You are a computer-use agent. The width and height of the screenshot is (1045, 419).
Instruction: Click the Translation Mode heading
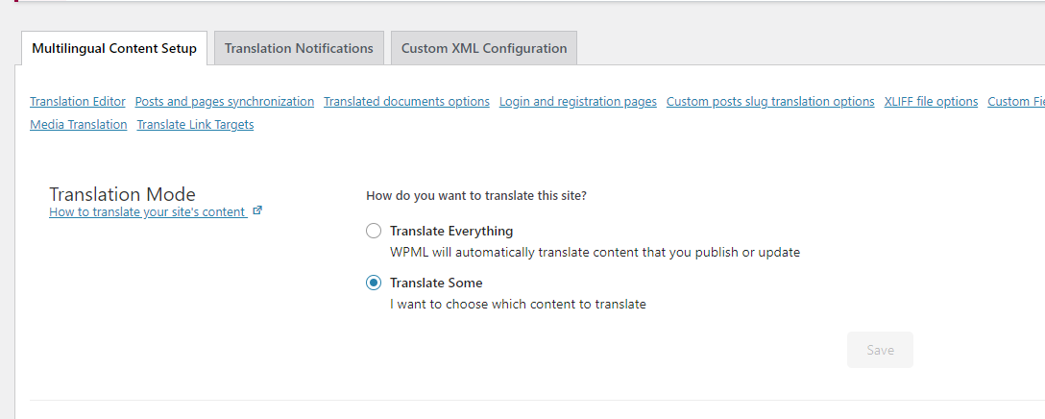(x=123, y=194)
